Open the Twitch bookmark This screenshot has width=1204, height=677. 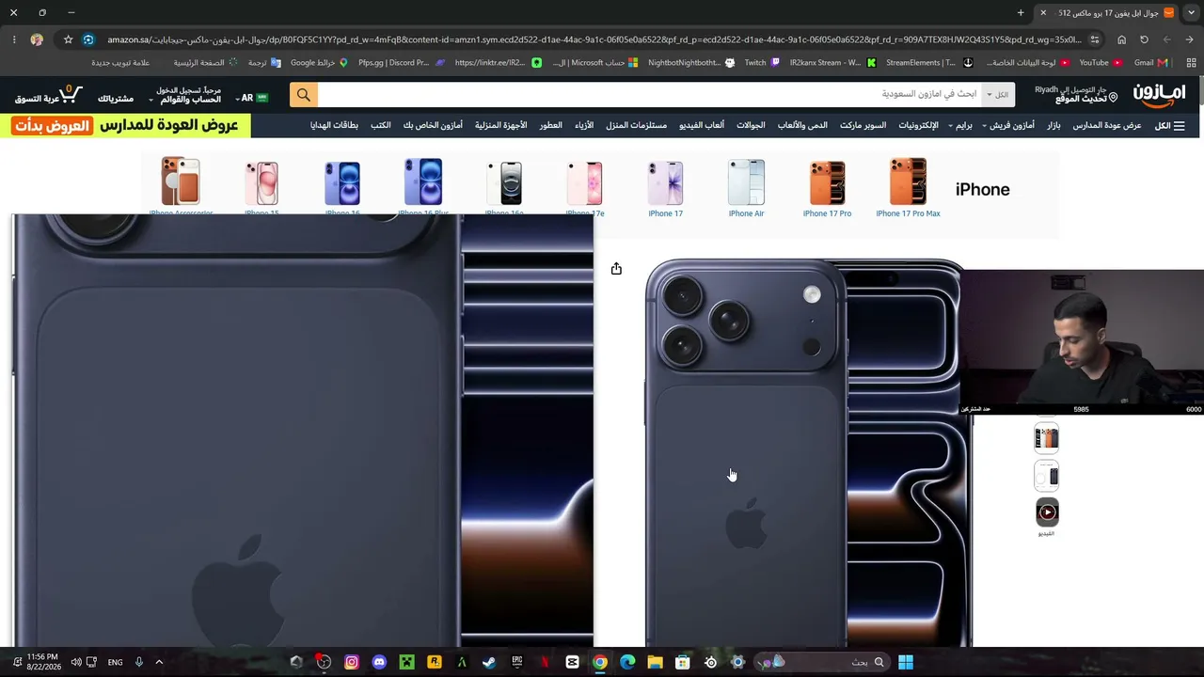click(x=762, y=63)
